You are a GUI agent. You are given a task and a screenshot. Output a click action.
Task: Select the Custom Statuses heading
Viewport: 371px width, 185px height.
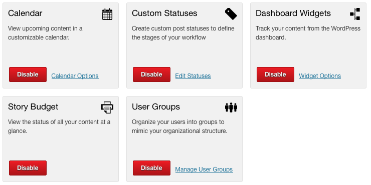pyautogui.click(x=164, y=13)
